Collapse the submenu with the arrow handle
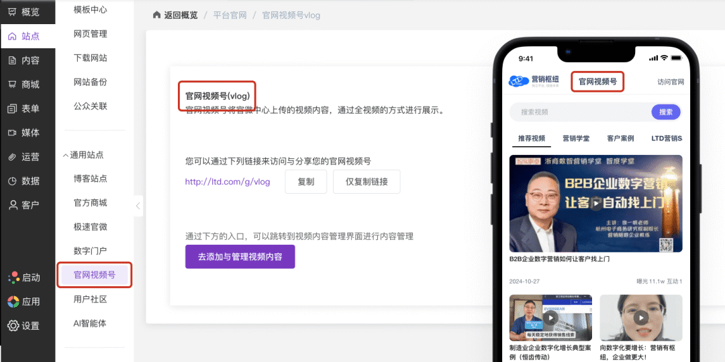This screenshot has width=725, height=362. (x=138, y=206)
